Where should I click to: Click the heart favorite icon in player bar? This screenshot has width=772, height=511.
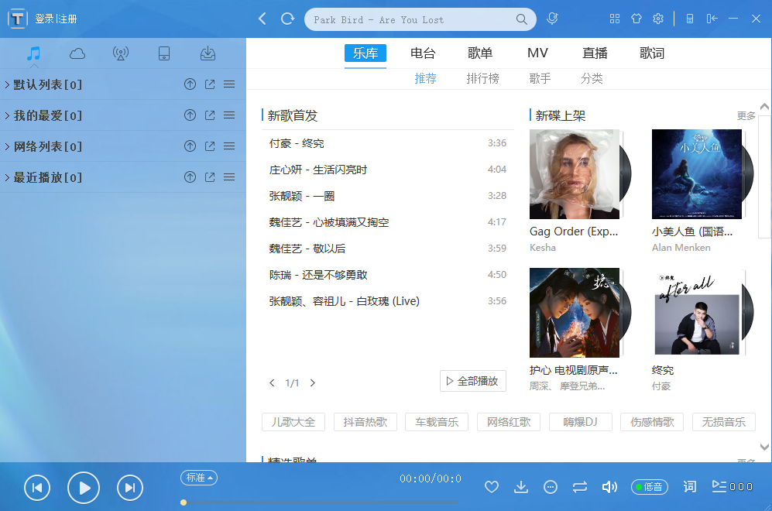tap(492, 486)
